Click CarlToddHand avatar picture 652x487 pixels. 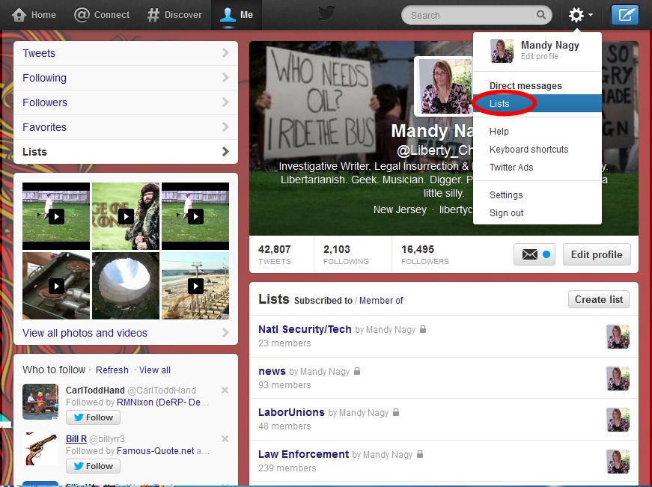coord(40,402)
